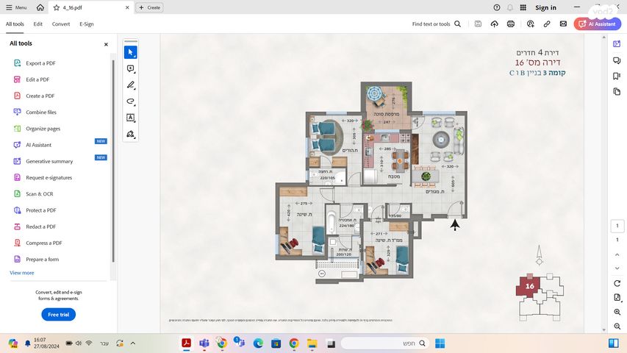This screenshot has width=627, height=353.
Task: Open the copy share link icon
Action: pos(547,24)
